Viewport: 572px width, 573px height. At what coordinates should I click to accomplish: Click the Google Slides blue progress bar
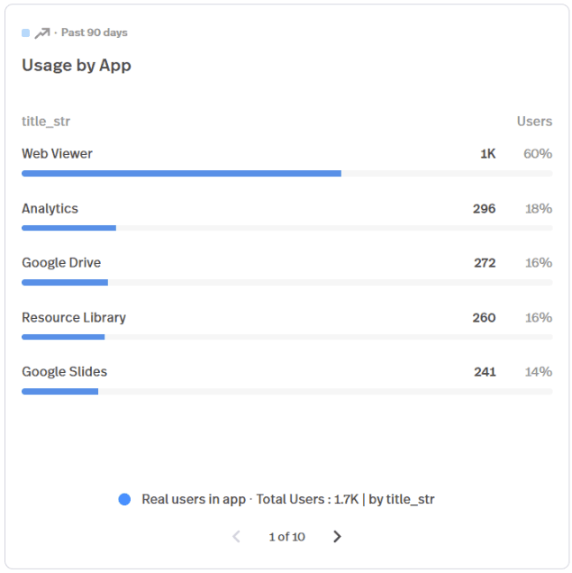60,391
